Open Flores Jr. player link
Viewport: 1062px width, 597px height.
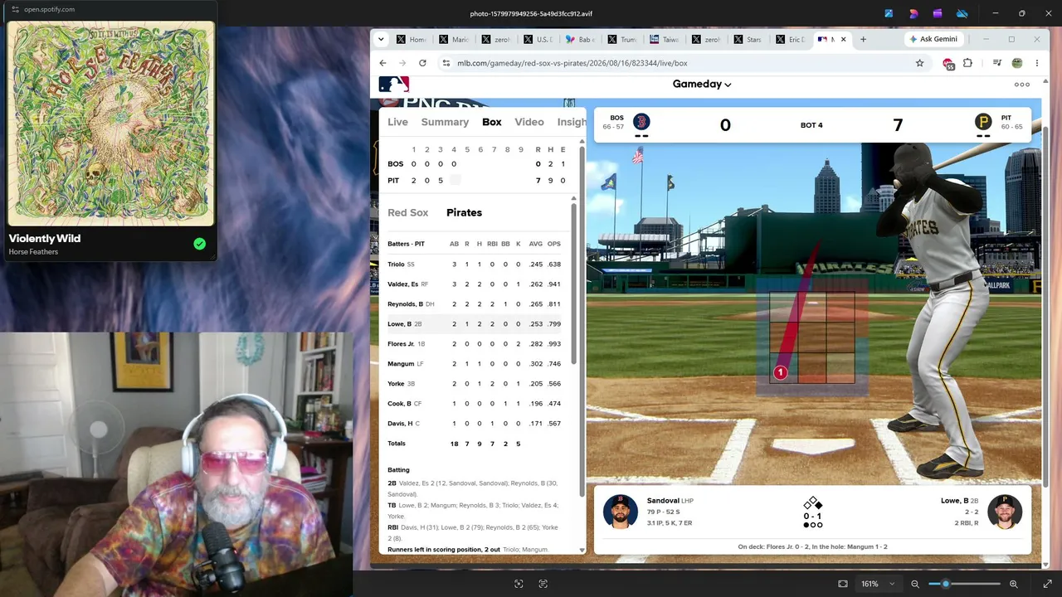(400, 344)
